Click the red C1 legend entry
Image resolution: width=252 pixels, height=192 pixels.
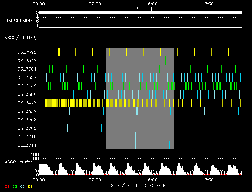6,187
